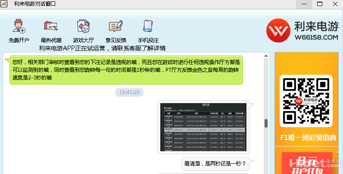The image size is (343, 174).
Task: Click the 16:41:26 timestamp label
Action: tap(129, 92)
